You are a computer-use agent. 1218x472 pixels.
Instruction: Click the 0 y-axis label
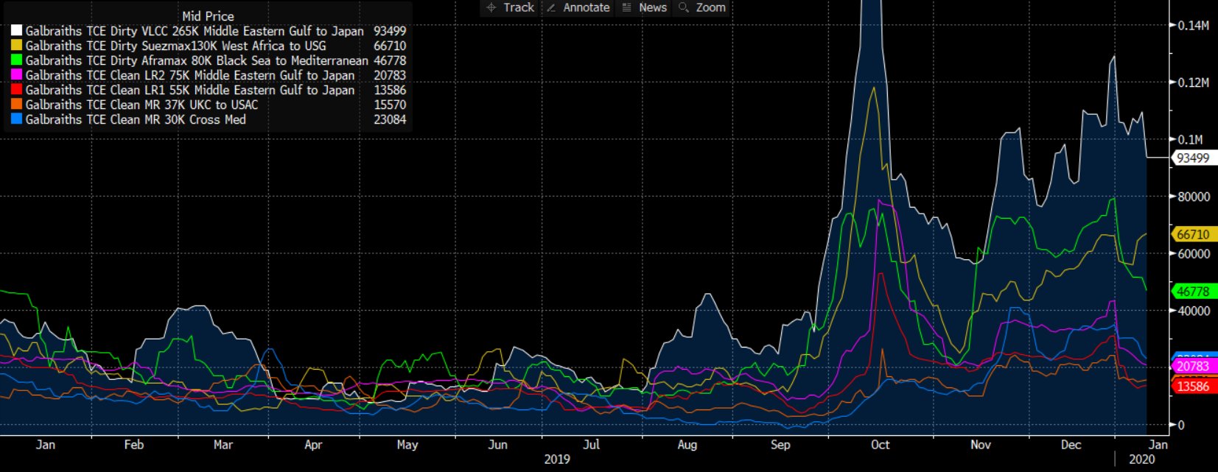tap(1181, 425)
